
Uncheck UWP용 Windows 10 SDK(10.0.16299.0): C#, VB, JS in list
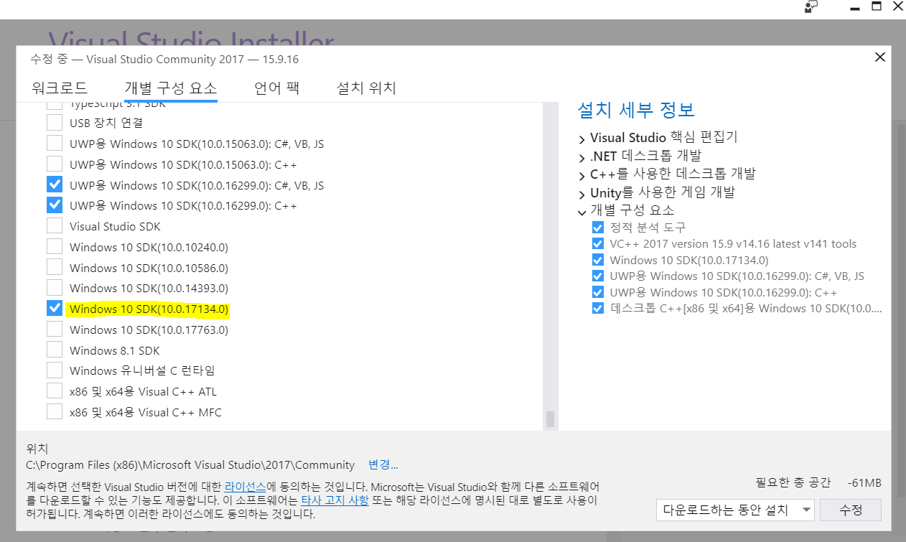point(55,185)
